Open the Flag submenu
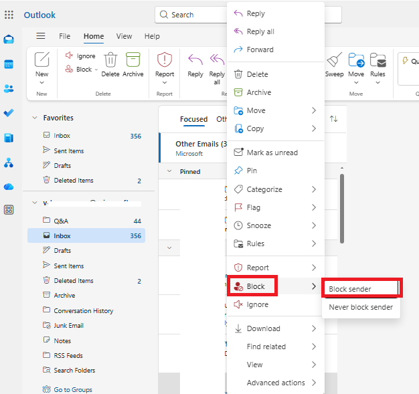This screenshot has width=419, height=394. 276,207
